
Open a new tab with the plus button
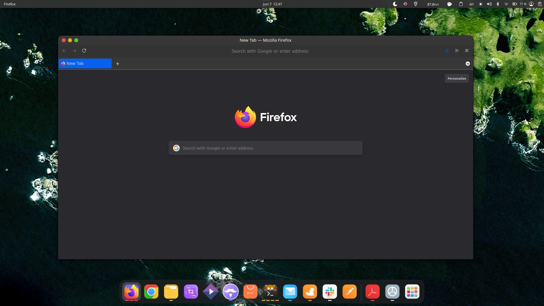point(118,63)
